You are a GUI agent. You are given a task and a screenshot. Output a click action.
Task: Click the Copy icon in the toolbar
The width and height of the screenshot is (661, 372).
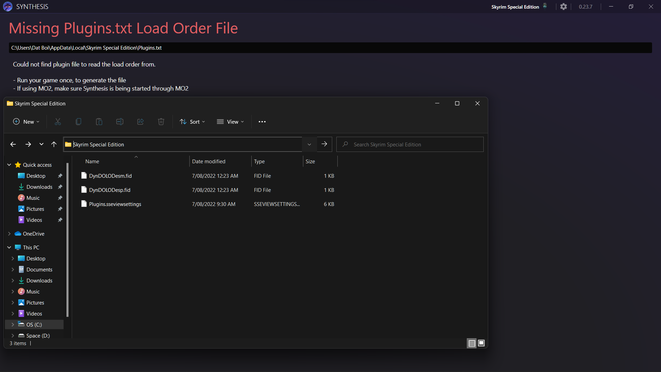pos(78,122)
